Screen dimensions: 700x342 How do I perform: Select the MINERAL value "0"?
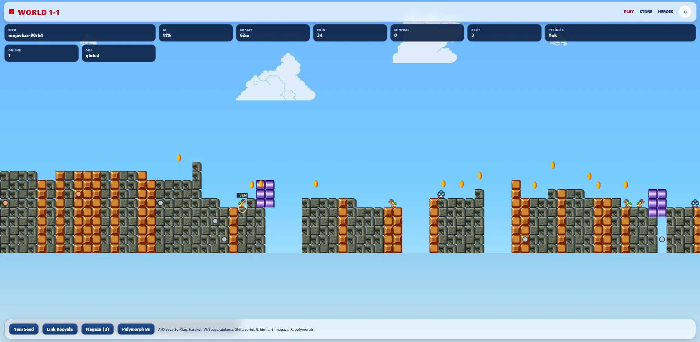(x=395, y=35)
